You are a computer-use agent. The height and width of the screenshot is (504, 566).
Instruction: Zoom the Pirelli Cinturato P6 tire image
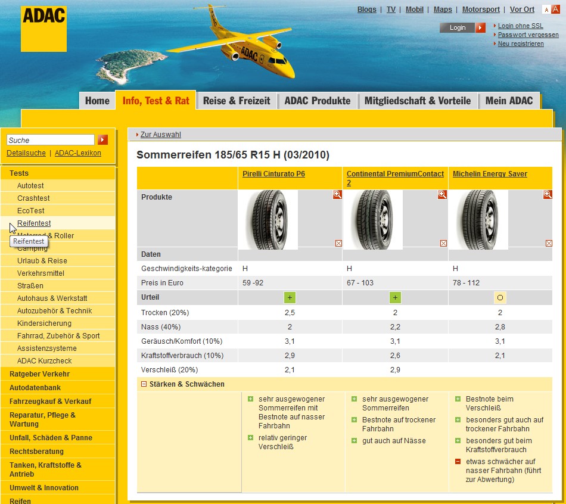(337, 195)
